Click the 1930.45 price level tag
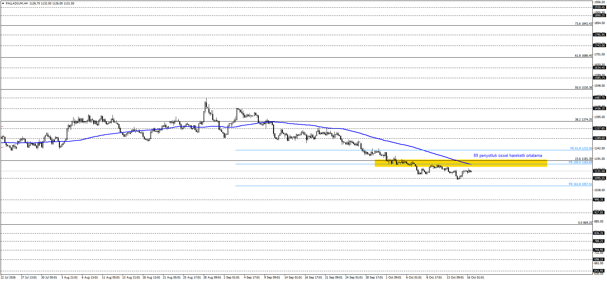 click(x=599, y=7)
